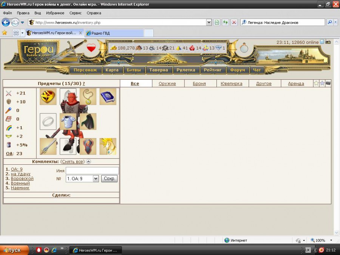The height and width of the screenshot is (255, 340).
Task: Select the blue spellbook item
Action: click(108, 97)
